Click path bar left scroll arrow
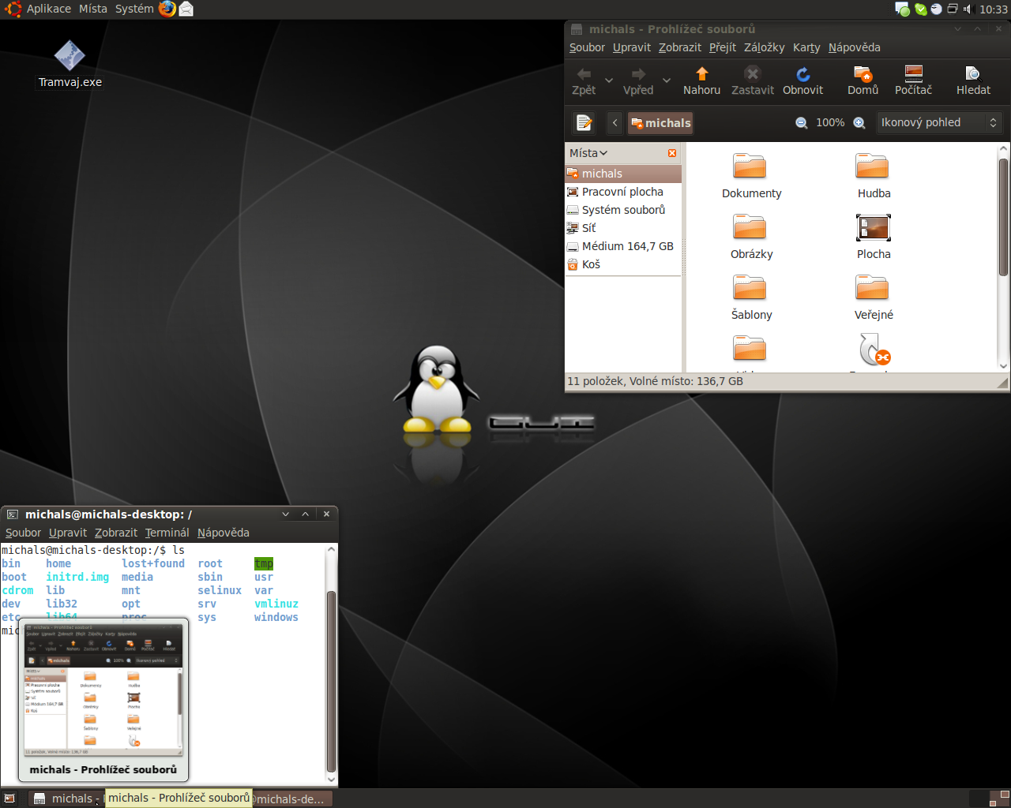The height and width of the screenshot is (808, 1011). click(x=615, y=122)
